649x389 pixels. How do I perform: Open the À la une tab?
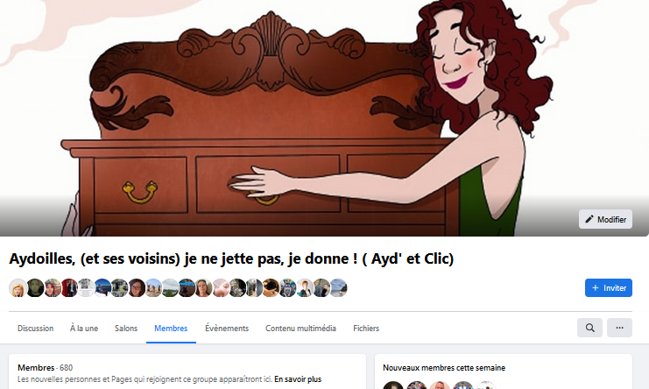(84, 329)
